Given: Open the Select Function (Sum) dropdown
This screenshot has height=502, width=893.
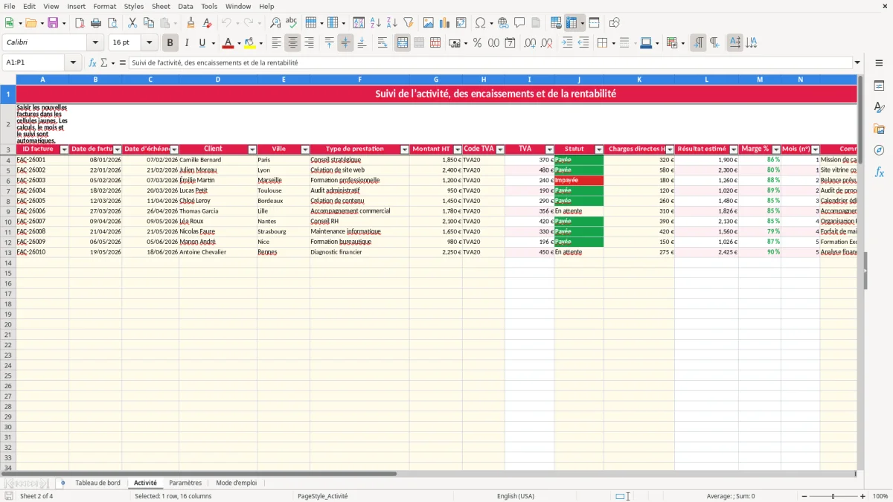Looking at the screenshot, I should pos(113,63).
